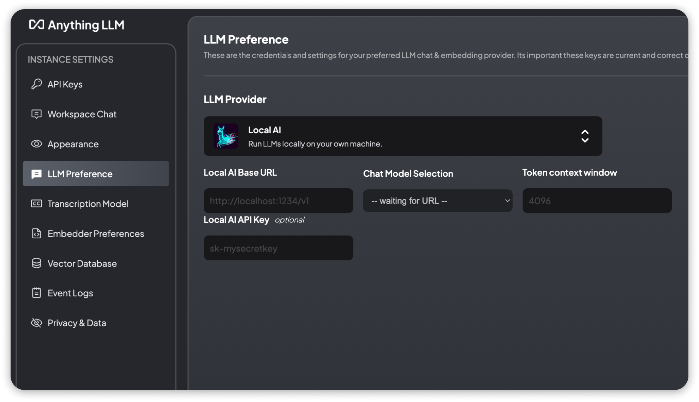Focus the Token context window field
The width and height of the screenshot is (699, 402).
coord(597,201)
